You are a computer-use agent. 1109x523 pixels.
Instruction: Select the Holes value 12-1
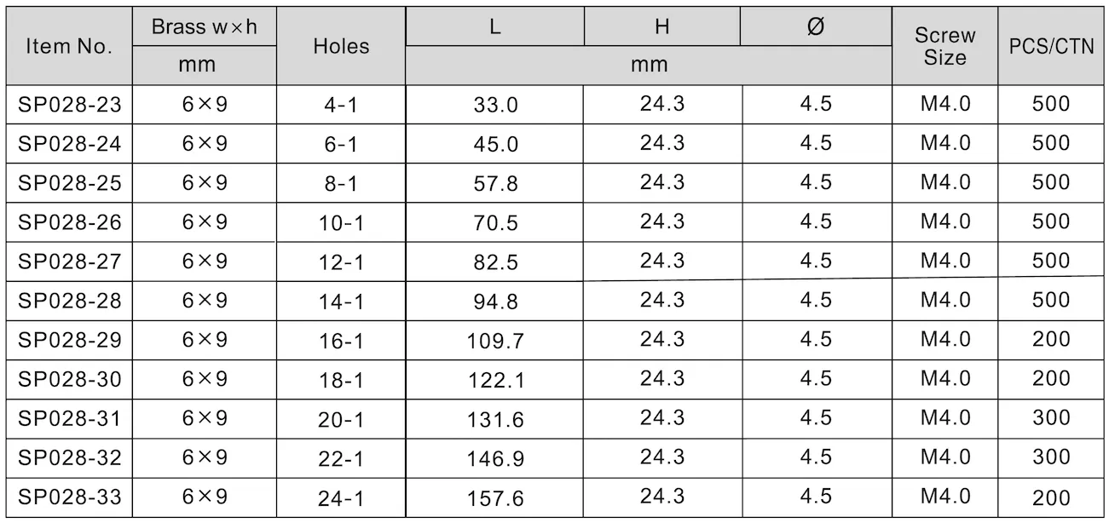[x=341, y=262]
